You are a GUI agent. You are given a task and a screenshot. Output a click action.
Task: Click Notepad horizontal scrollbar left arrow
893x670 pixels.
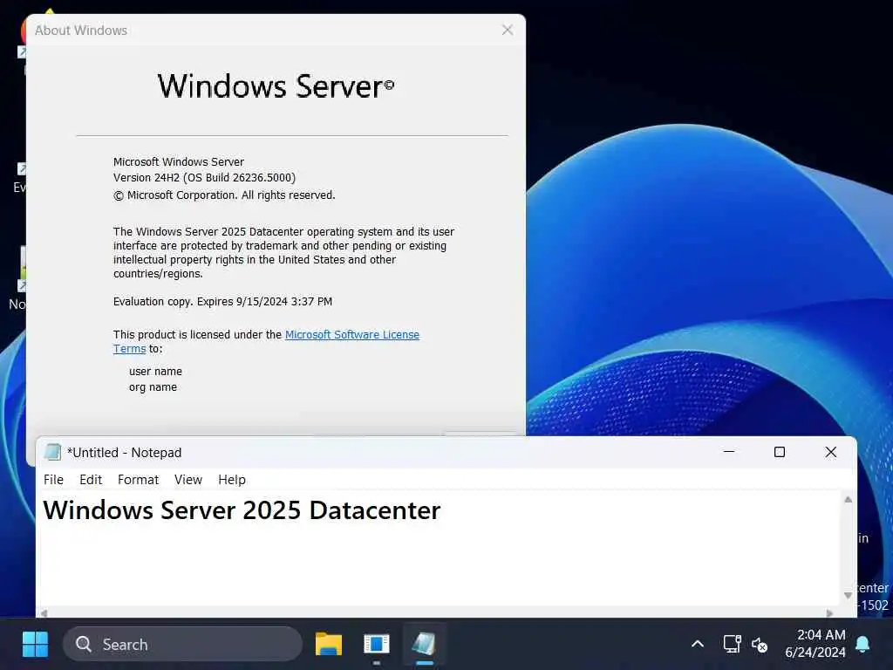[x=44, y=613]
